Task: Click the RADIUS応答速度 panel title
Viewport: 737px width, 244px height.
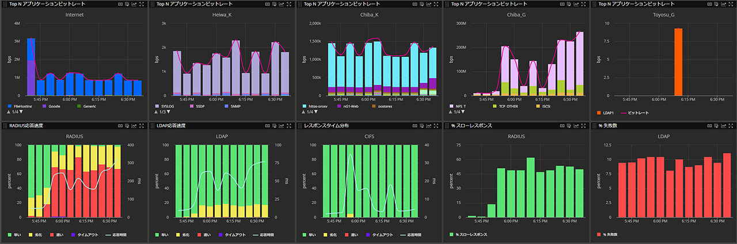Action: point(25,125)
